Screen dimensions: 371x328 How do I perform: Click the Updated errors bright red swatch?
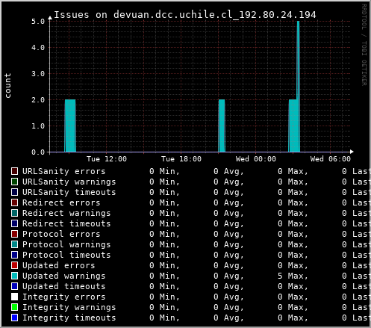point(14,265)
